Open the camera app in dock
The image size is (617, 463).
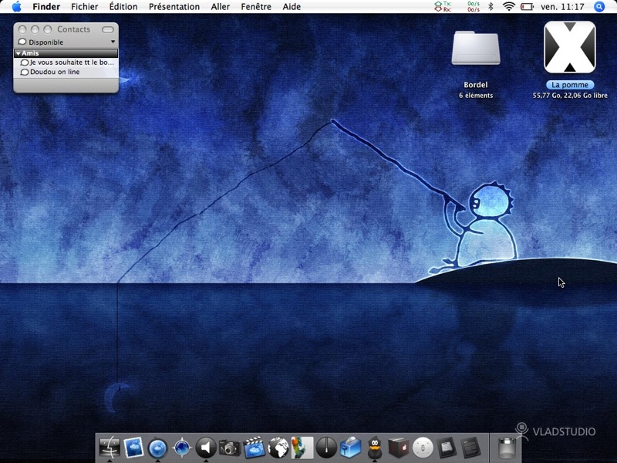pos(230,448)
